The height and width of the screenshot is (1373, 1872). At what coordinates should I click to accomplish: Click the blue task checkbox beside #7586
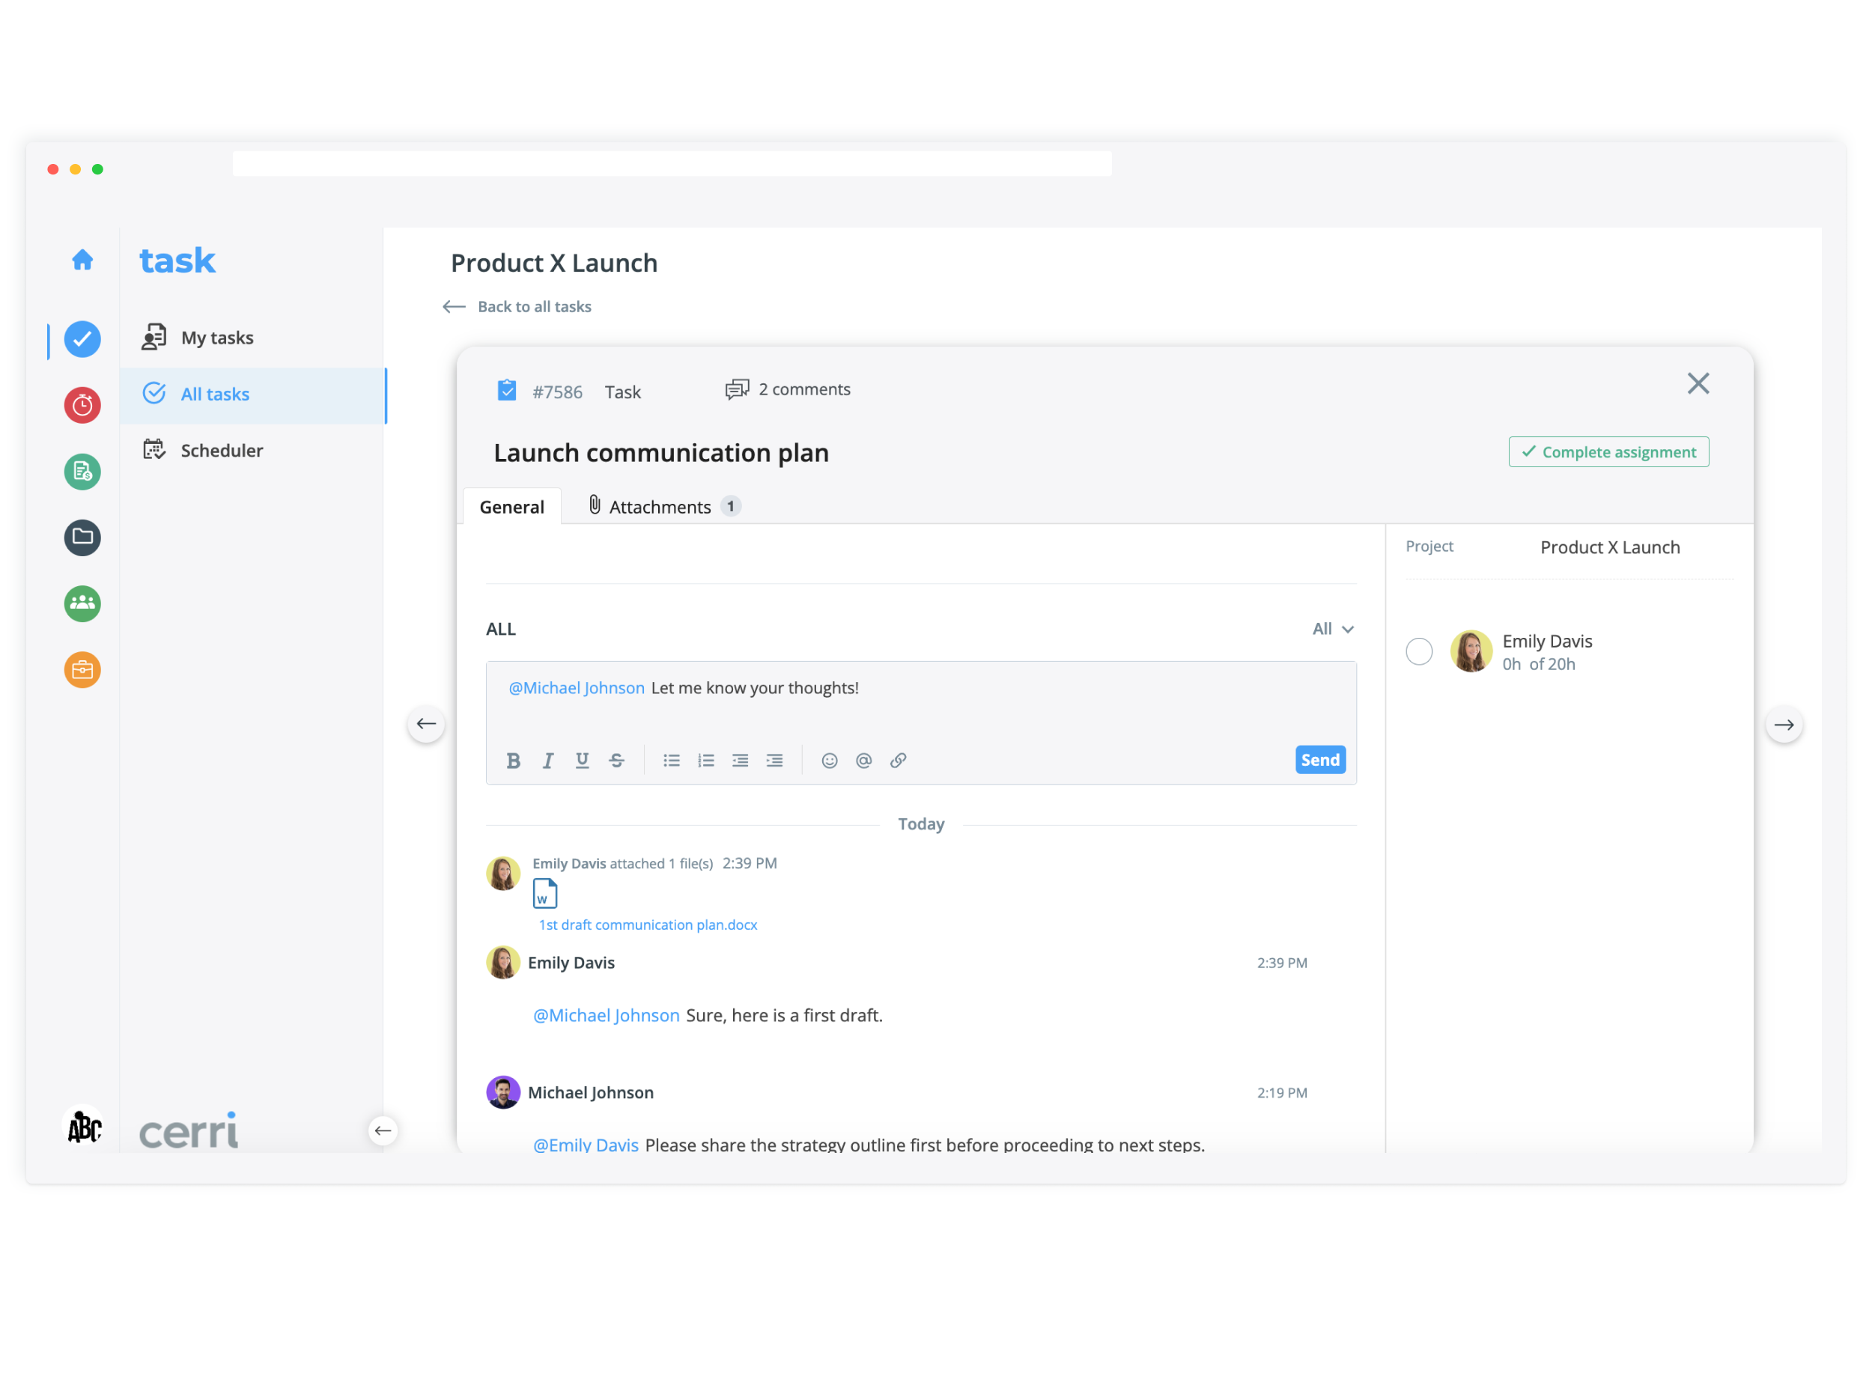pyautogui.click(x=506, y=391)
